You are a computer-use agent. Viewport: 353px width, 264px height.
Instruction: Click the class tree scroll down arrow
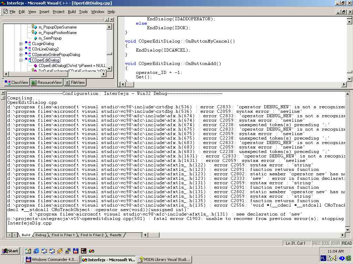coord(109,69)
